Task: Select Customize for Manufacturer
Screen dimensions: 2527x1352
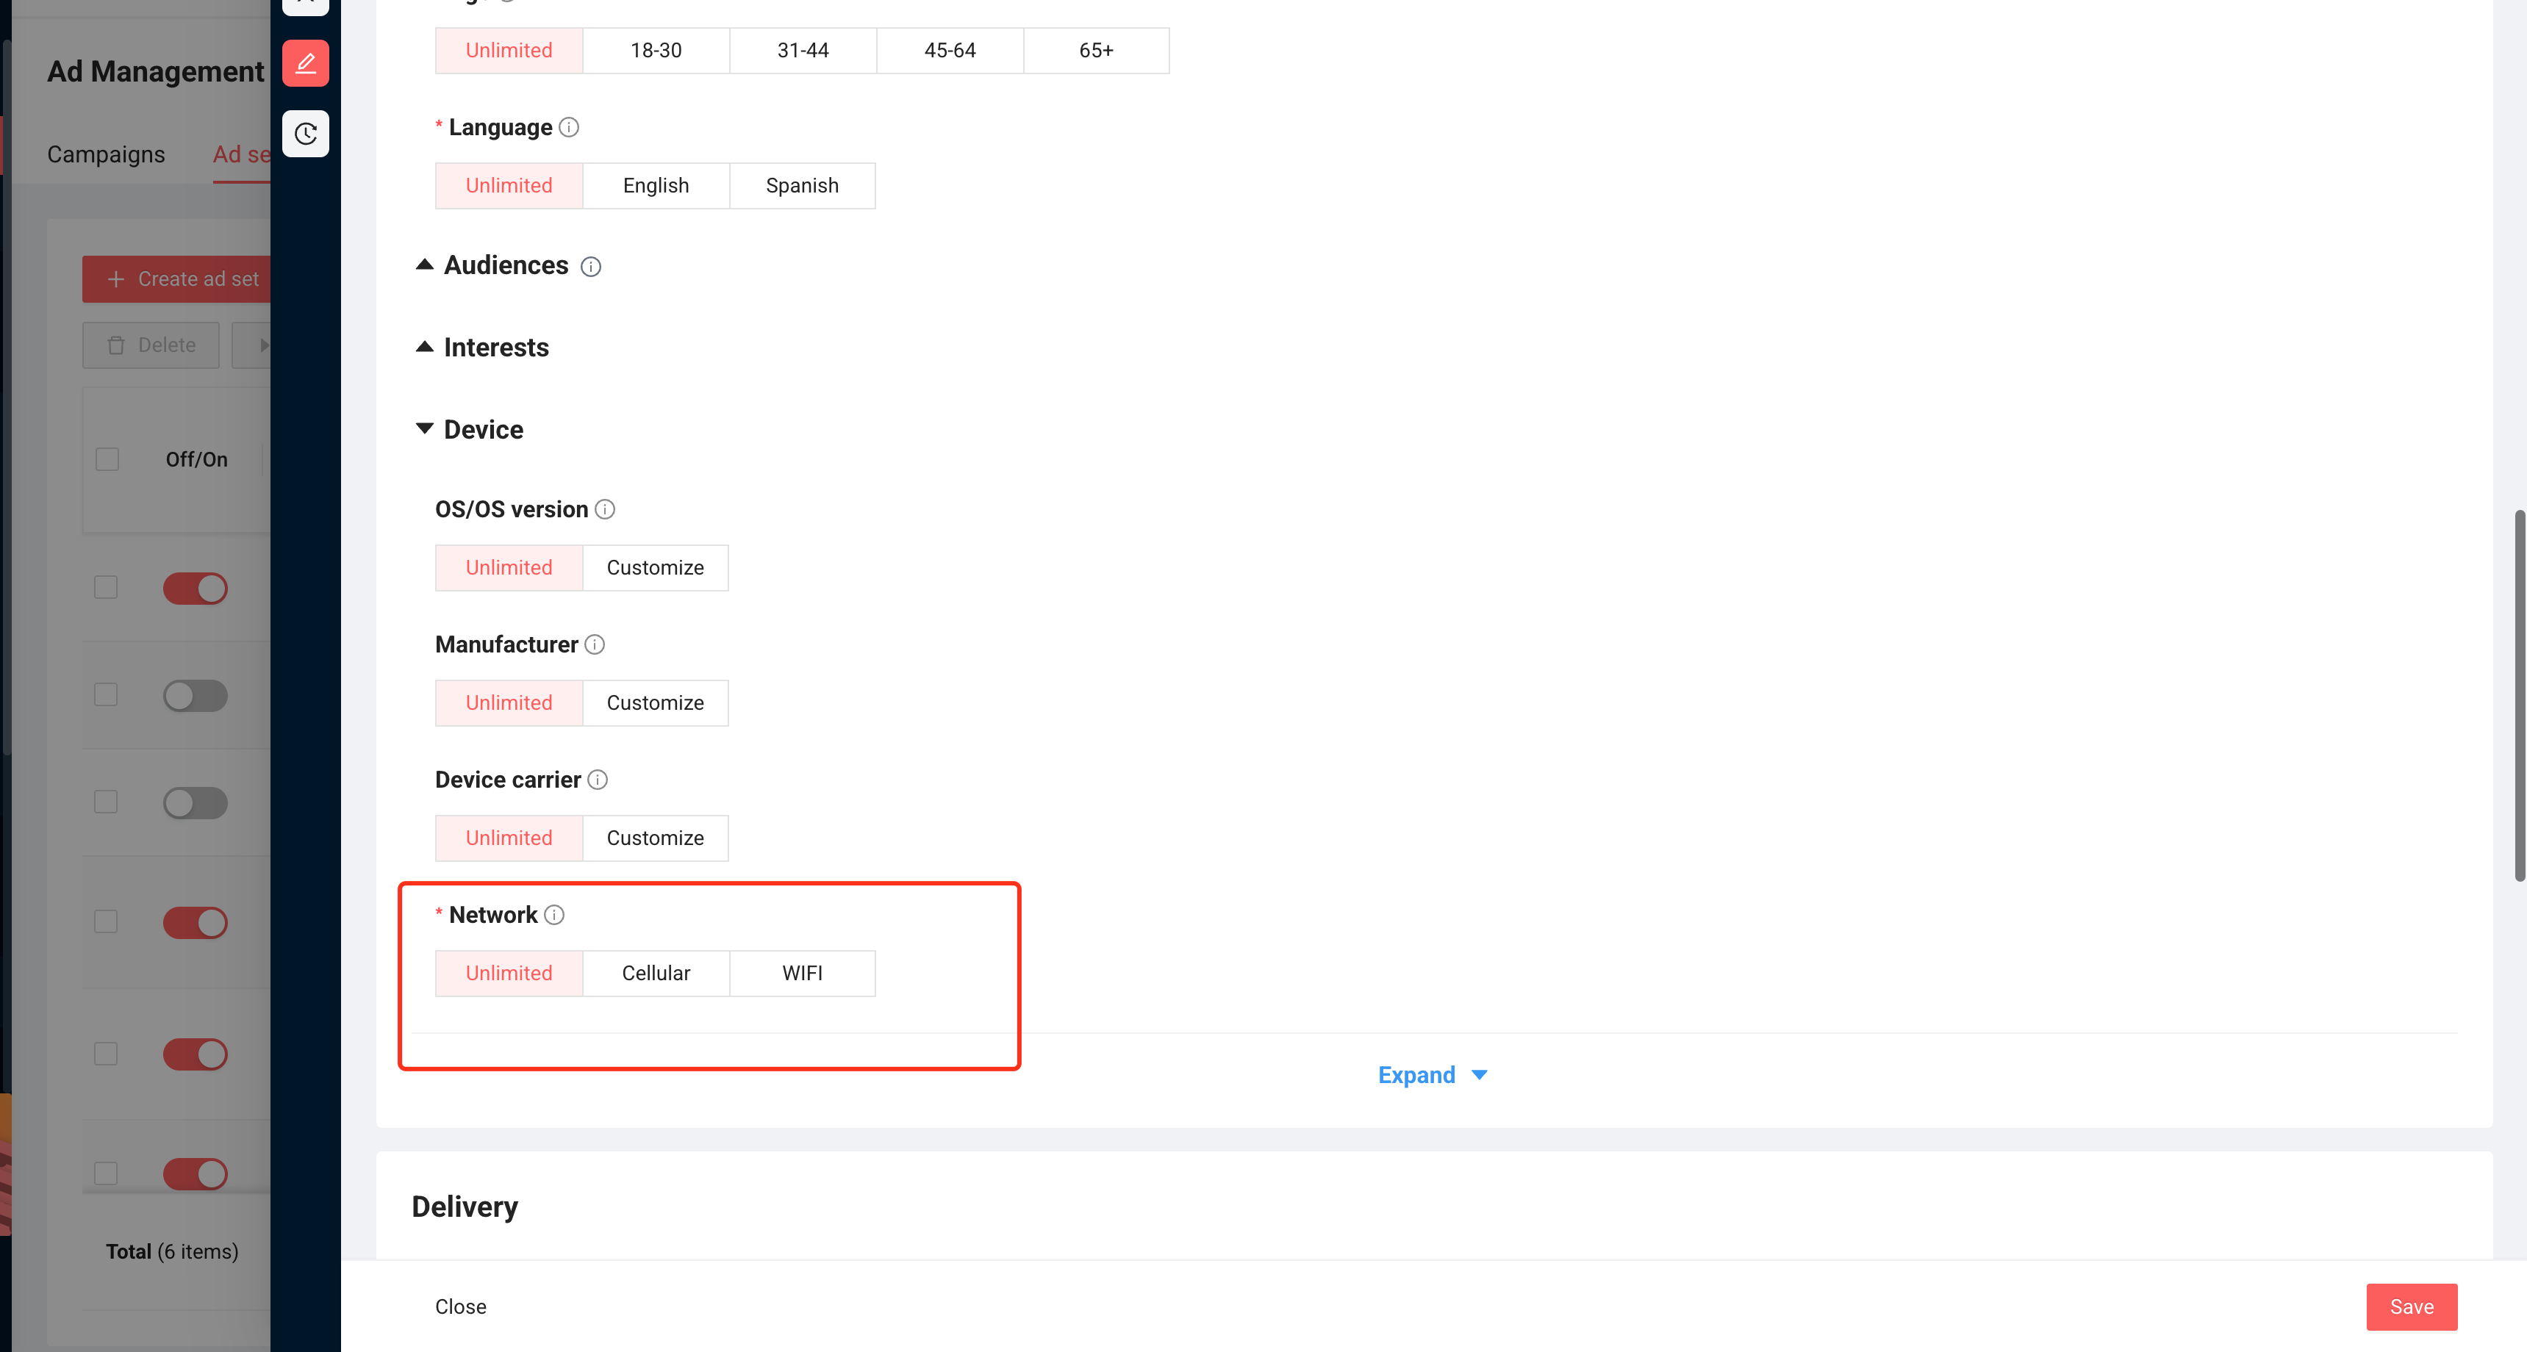Action: [654, 703]
